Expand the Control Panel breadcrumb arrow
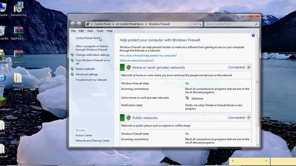Screen dimensions: 296x166 click(113, 24)
